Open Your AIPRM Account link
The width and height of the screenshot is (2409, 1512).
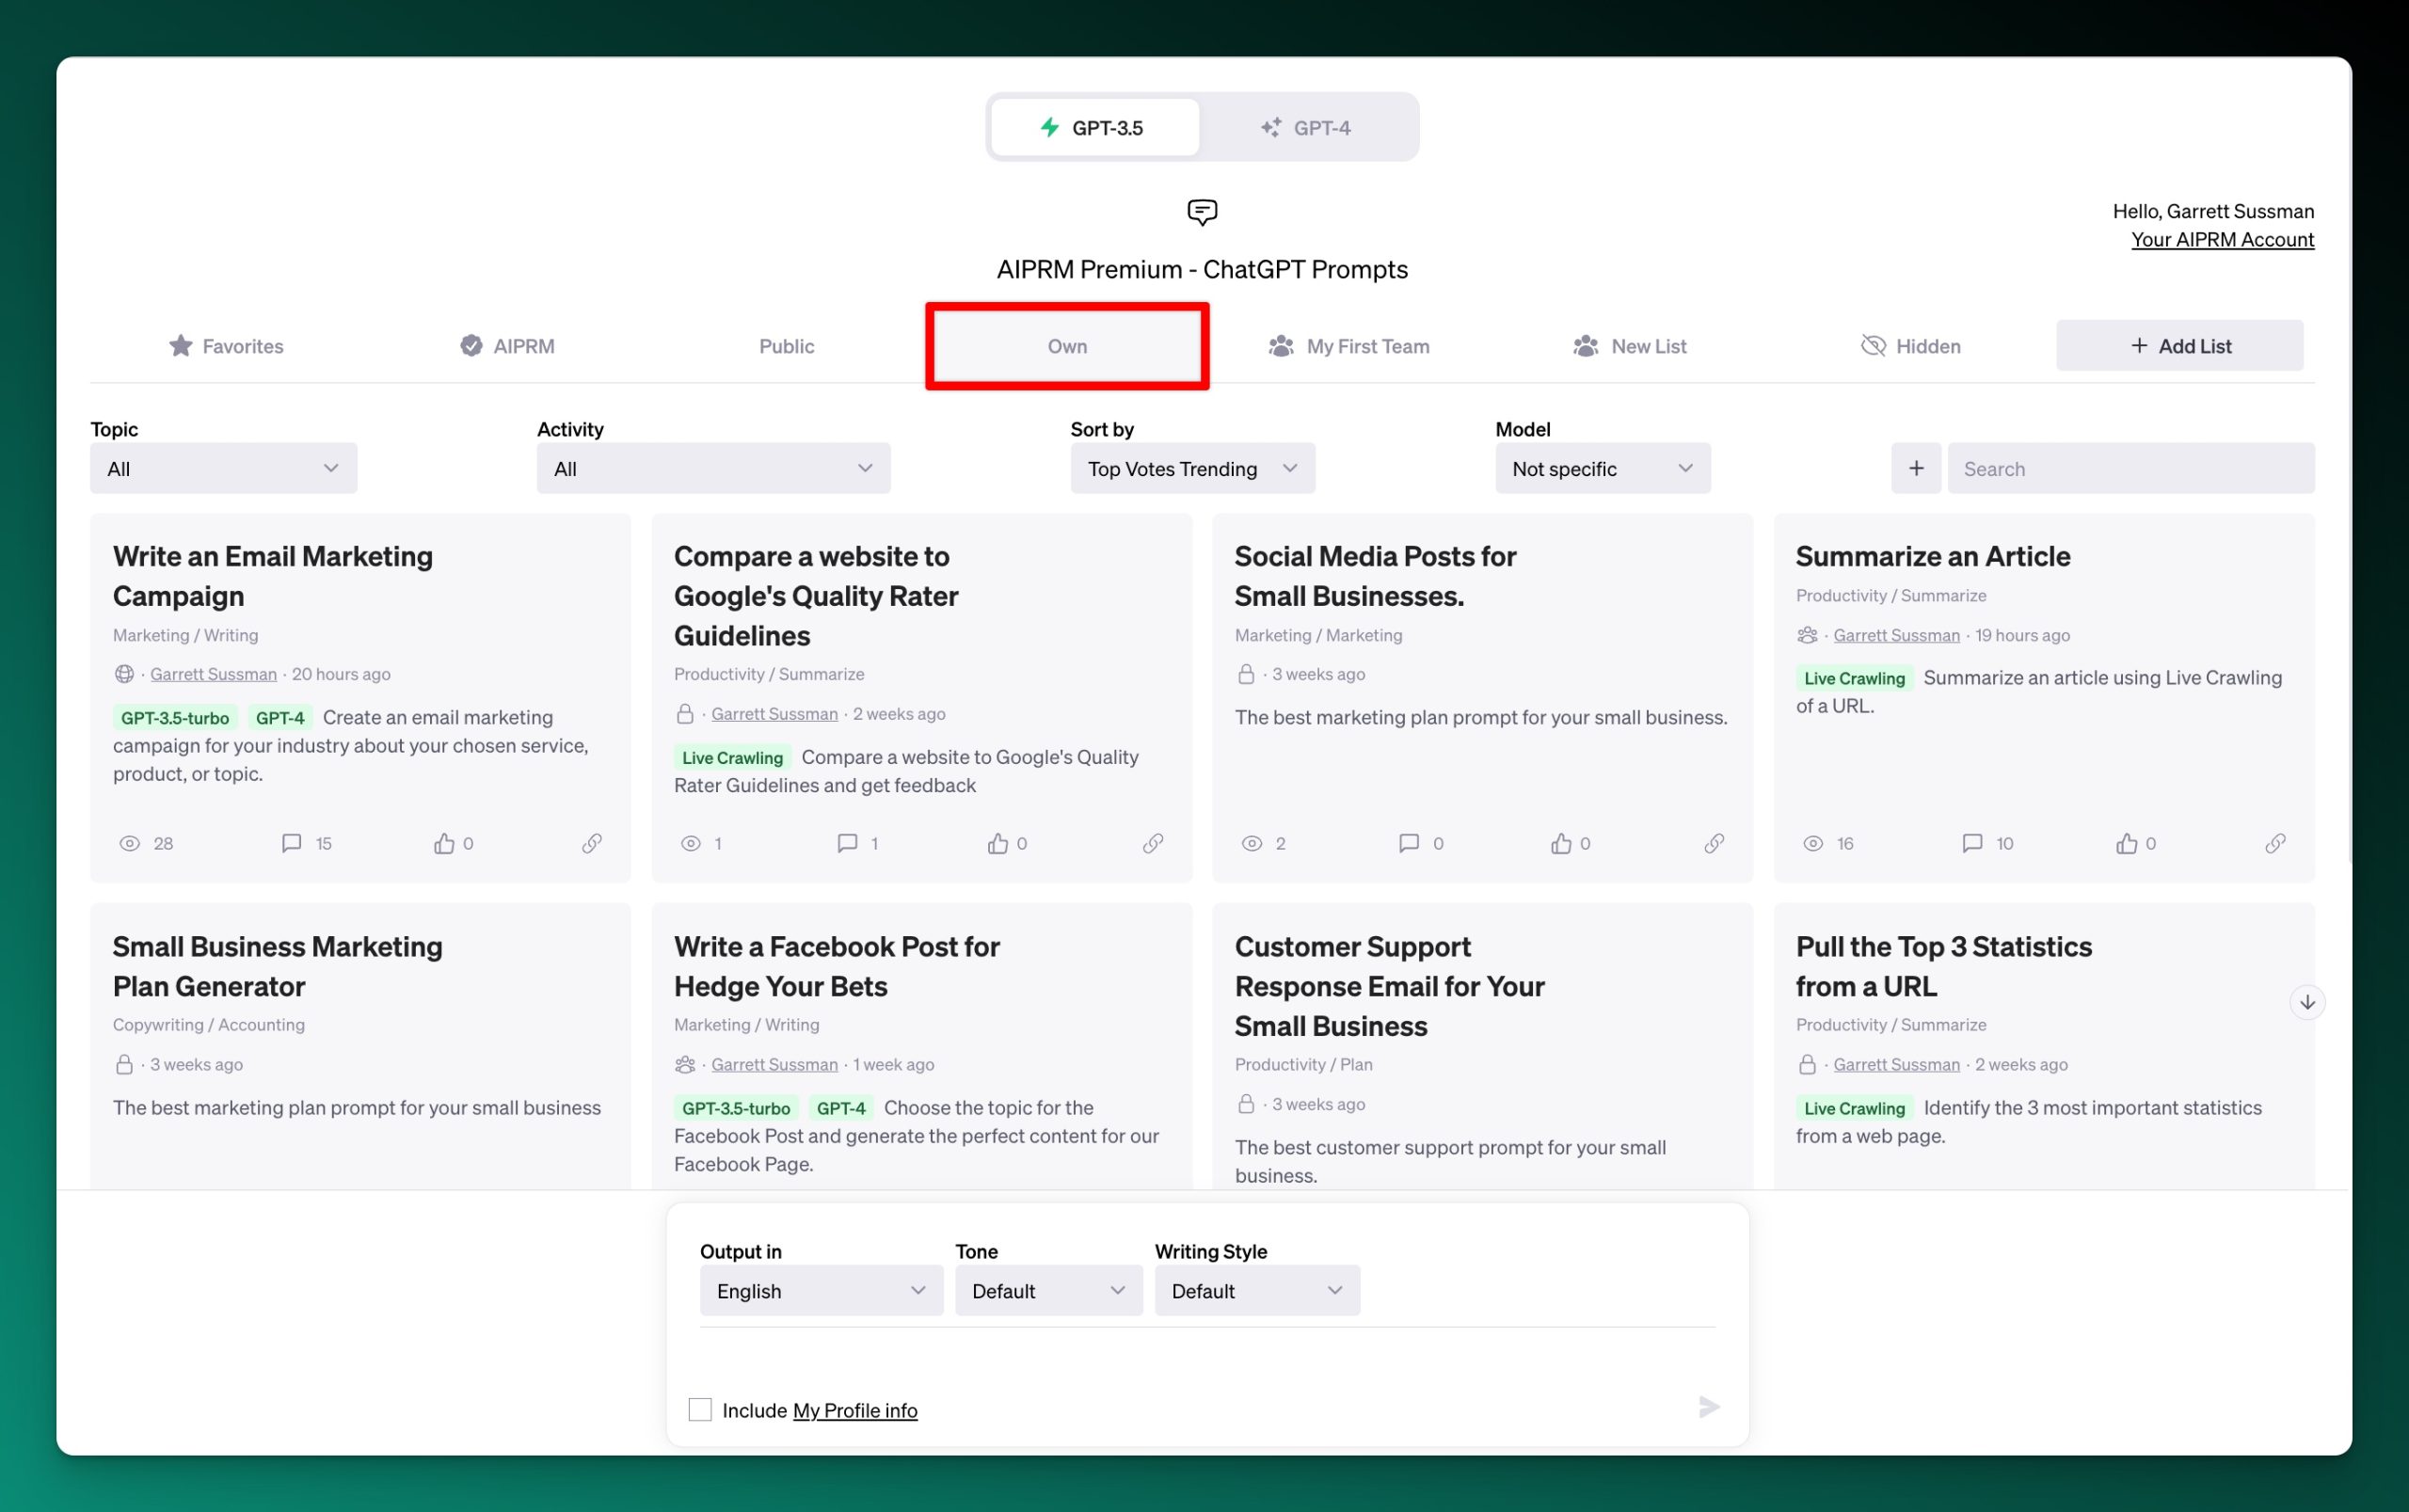point(2222,239)
